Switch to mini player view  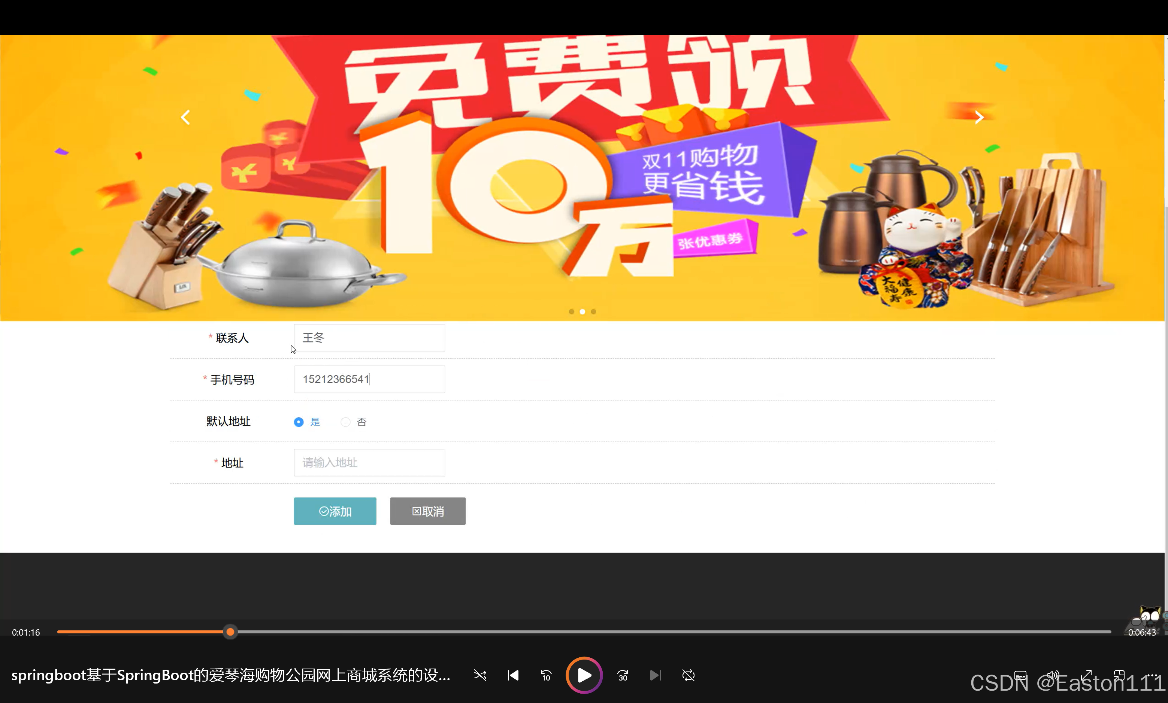pyautogui.click(x=1119, y=675)
